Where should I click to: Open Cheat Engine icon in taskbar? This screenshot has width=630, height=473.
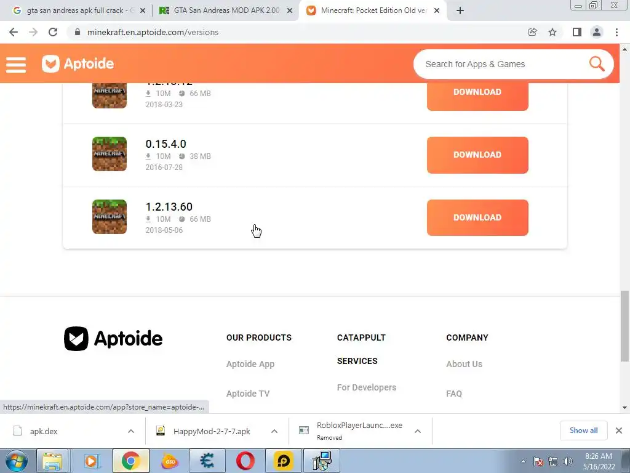pos(207,461)
